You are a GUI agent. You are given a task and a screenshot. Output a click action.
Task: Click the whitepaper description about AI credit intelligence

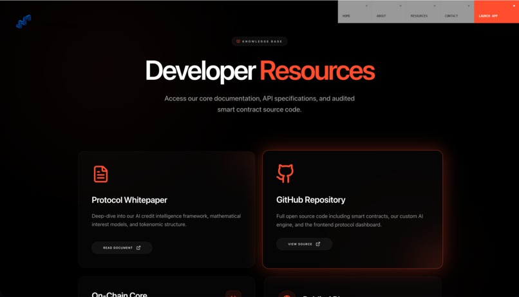166,220
